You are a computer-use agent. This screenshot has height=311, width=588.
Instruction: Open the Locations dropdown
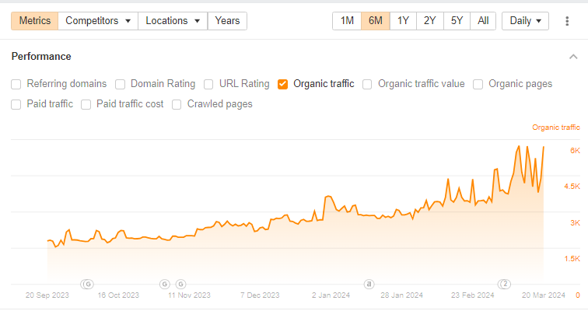tap(173, 21)
